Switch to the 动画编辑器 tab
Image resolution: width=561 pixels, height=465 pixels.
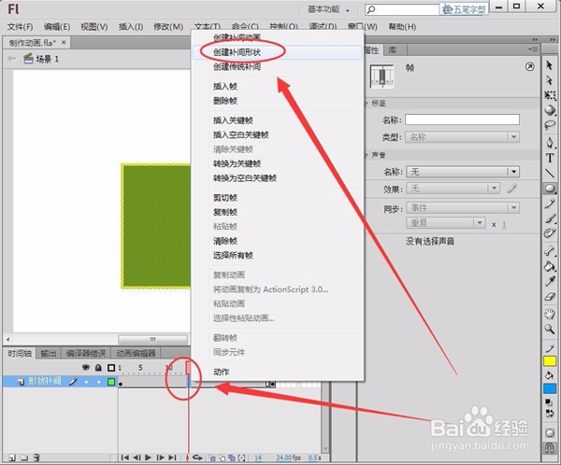(136, 354)
